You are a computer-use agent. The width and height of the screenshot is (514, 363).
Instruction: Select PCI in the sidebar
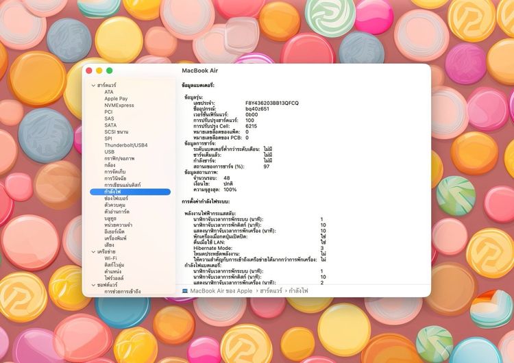point(108,112)
